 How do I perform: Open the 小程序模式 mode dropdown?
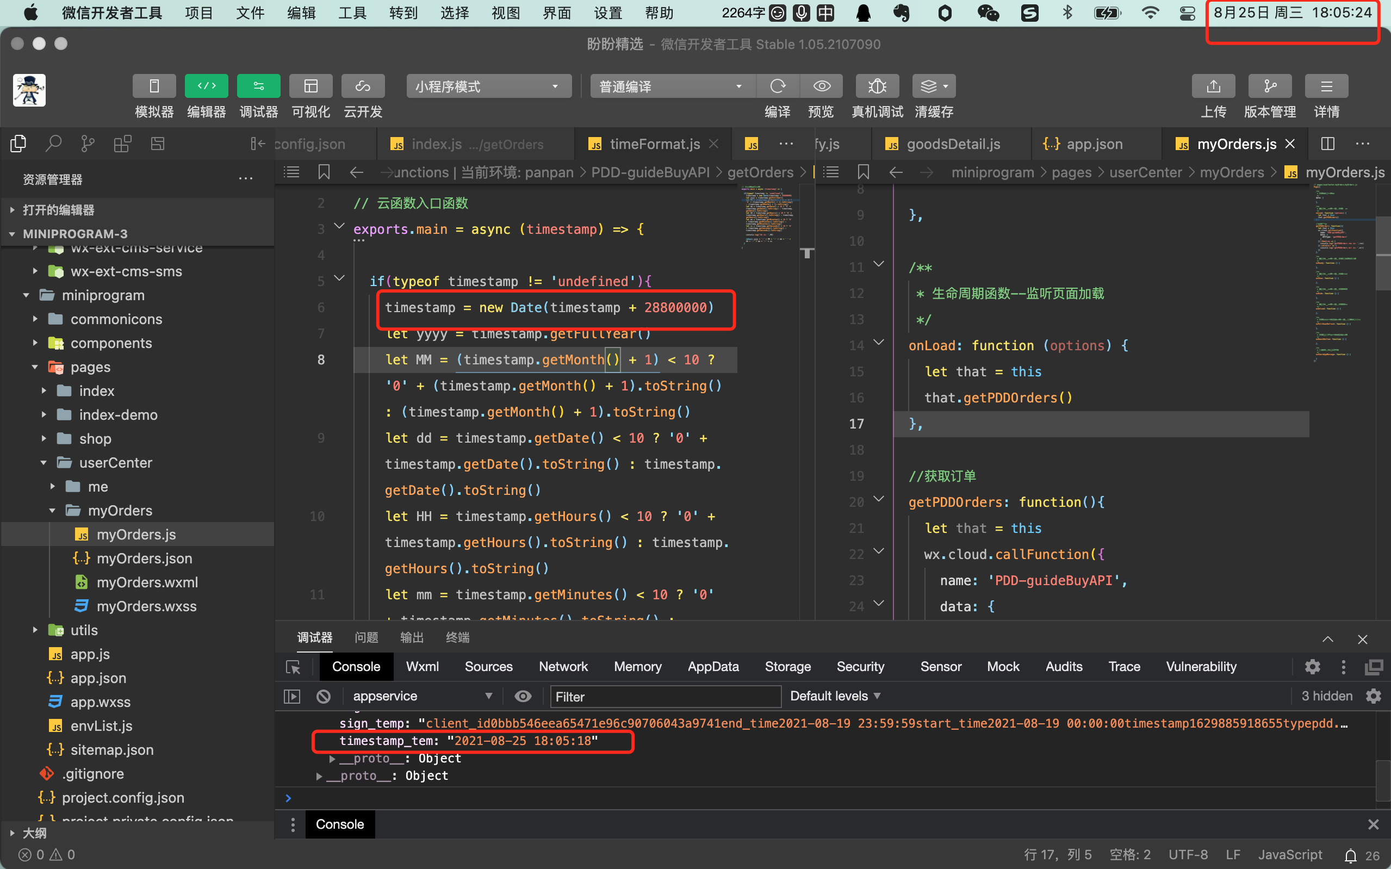(488, 86)
